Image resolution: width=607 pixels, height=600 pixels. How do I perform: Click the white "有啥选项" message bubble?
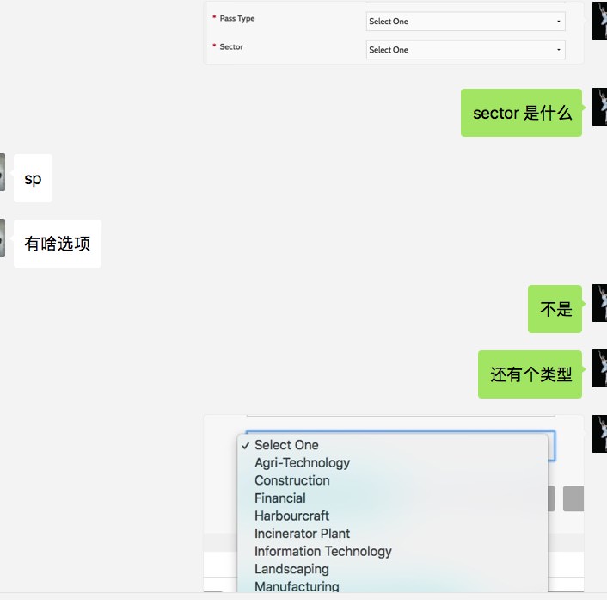tap(58, 244)
